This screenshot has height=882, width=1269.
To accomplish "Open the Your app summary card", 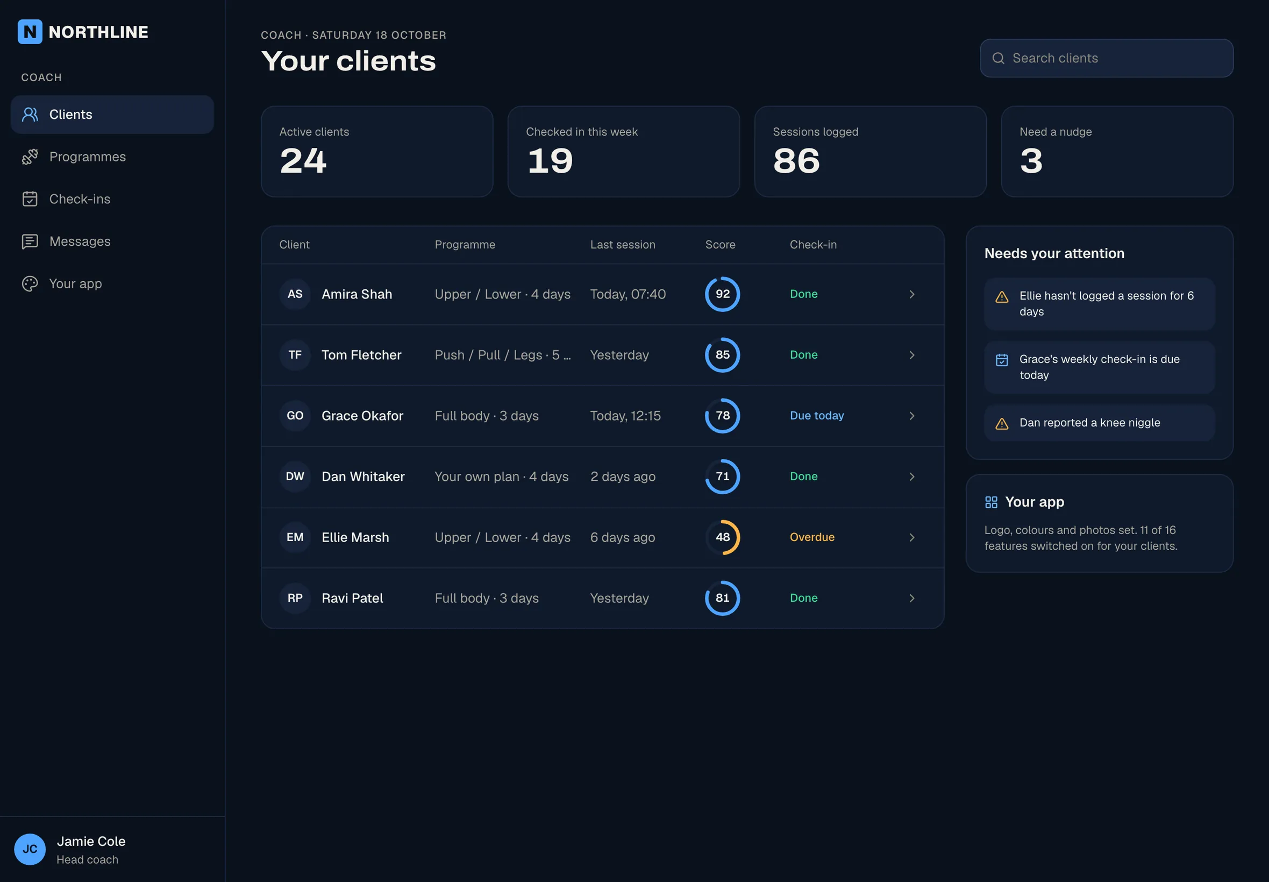I will (1100, 524).
